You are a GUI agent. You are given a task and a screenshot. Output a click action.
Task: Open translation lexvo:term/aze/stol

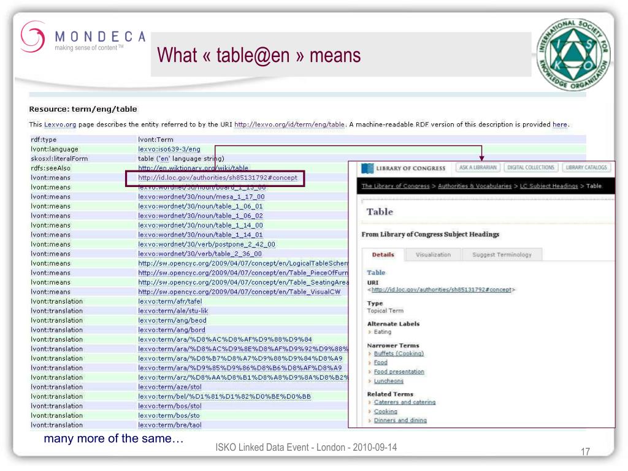[170, 387]
